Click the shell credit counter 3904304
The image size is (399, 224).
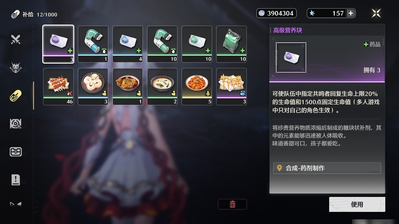(x=276, y=13)
